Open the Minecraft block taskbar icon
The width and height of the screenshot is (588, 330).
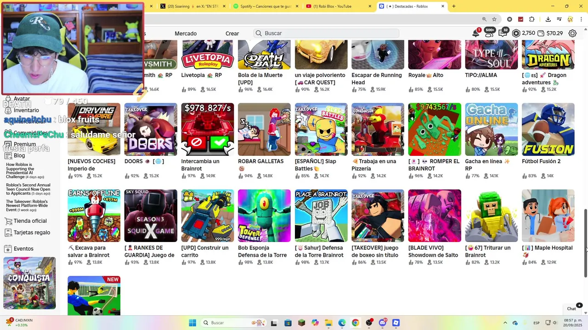tap(301, 323)
